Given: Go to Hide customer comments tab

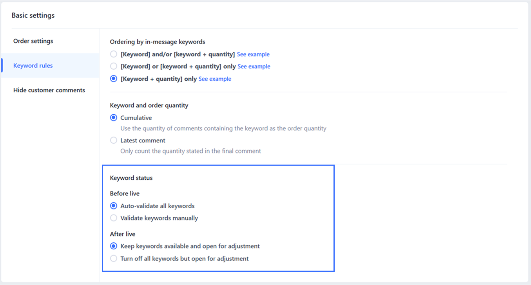Looking at the screenshot, I should 49,90.
